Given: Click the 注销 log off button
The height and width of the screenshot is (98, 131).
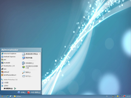Looking at the screenshot, I should (x=22, y=92).
